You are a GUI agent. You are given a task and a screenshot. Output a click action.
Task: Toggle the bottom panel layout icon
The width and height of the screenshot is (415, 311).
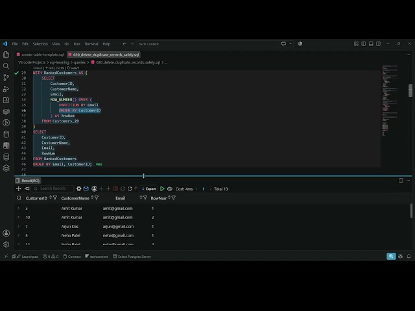tap(371, 43)
